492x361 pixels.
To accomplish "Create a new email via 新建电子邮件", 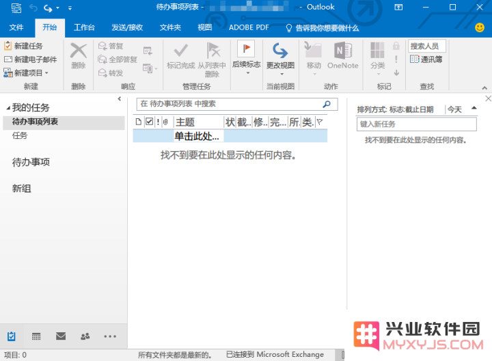I will (x=31, y=59).
